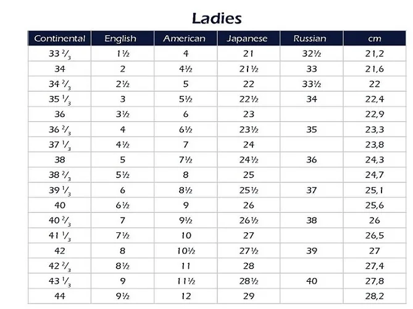This screenshot has width=413, height=309.
Task: Click the 21,2 cm cell
Action: [x=375, y=54]
